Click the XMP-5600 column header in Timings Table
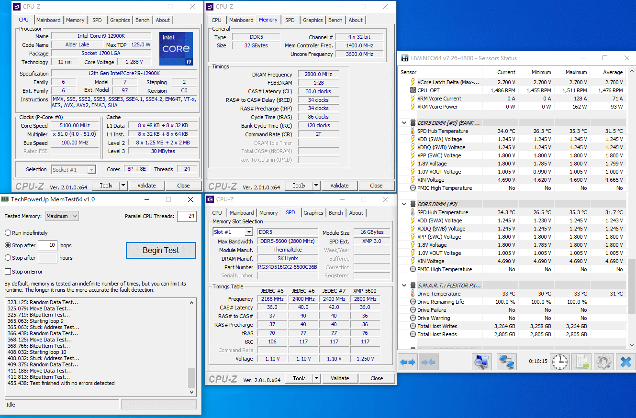This screenshot has height=418, width=636. (x=365, y=291)
